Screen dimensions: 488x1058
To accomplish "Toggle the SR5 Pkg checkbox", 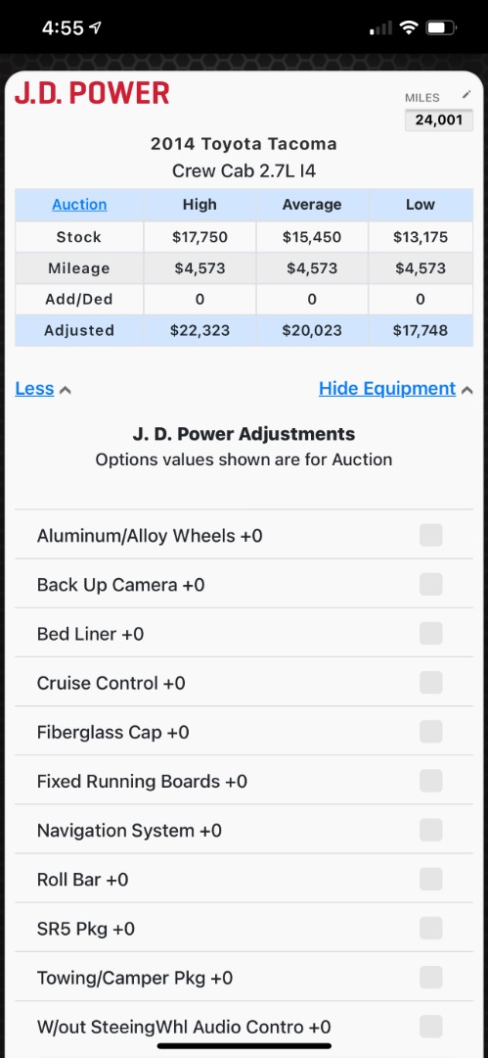I will (430, 929).
